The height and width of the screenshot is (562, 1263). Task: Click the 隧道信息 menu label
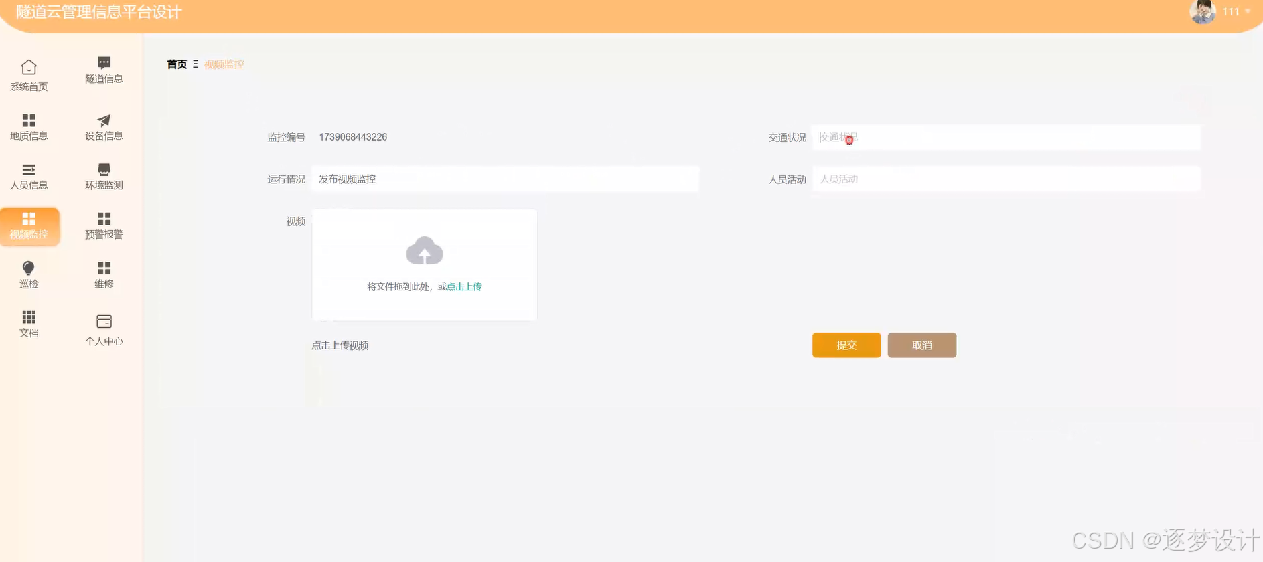click(104, 79)
